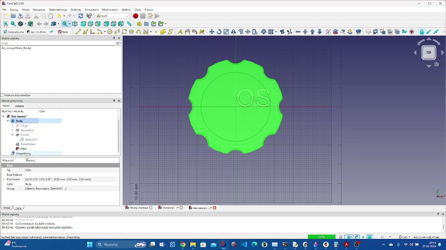The width and height of the screenshot is (446, 250).
Task: Toggle the 'Wybrana lista obiektów' checkbox
Action: pos(2,95)
